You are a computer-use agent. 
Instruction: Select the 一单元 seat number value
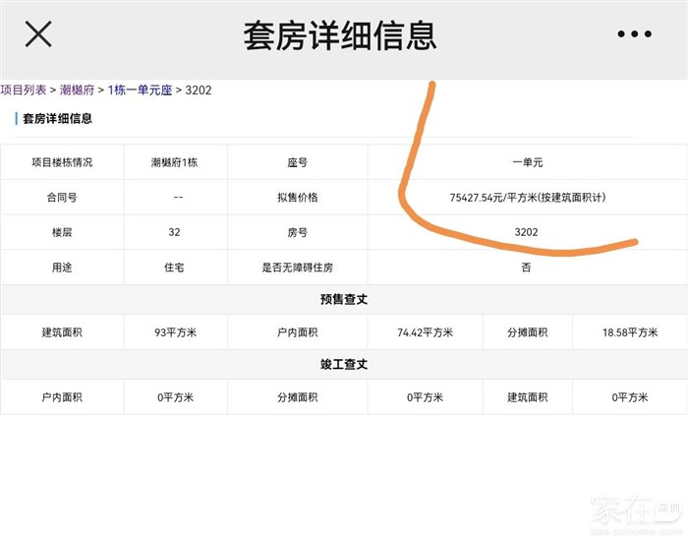[x=527, y=162]
